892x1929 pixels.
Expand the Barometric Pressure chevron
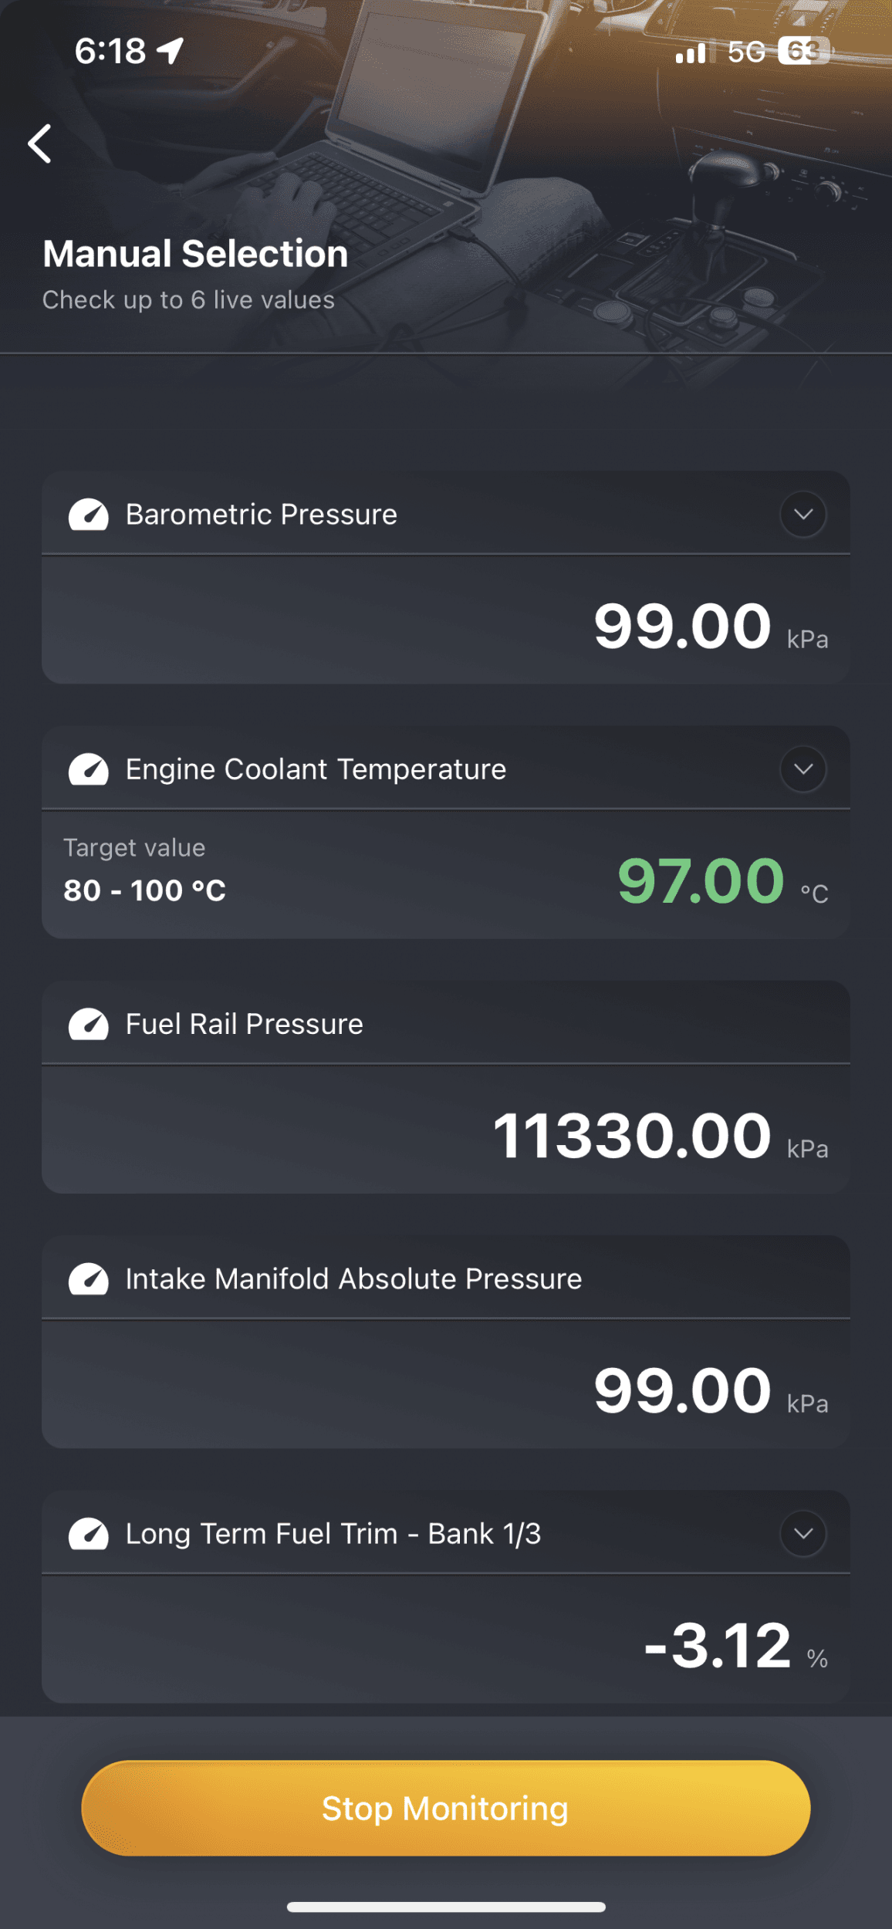point(803,515)
